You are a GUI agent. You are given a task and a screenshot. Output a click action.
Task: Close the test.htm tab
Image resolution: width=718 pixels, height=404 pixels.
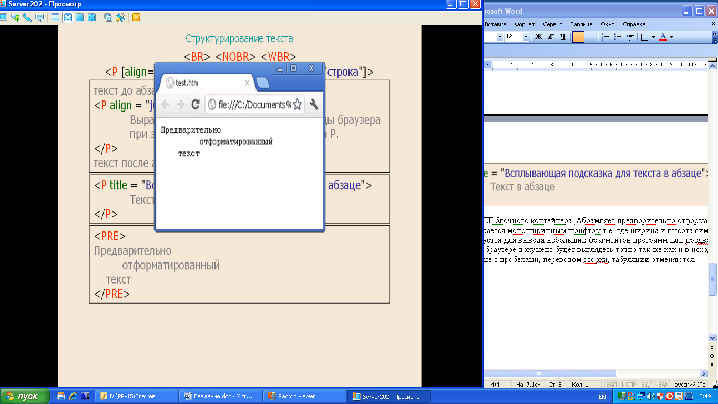(247, 83)
